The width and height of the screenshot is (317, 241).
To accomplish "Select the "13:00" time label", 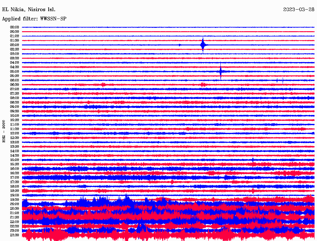I will (14, 142).
